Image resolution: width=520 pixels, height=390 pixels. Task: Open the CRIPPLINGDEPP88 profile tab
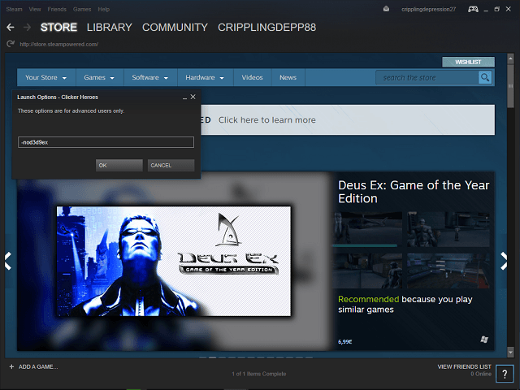[266, 27]
